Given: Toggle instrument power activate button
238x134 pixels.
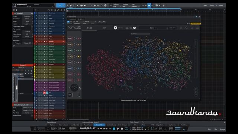Looking at the screenshot, I should point(68,22).
